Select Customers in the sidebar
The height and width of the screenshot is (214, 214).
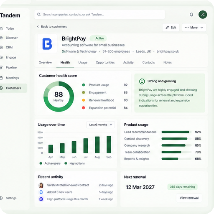tap(14, 88)
